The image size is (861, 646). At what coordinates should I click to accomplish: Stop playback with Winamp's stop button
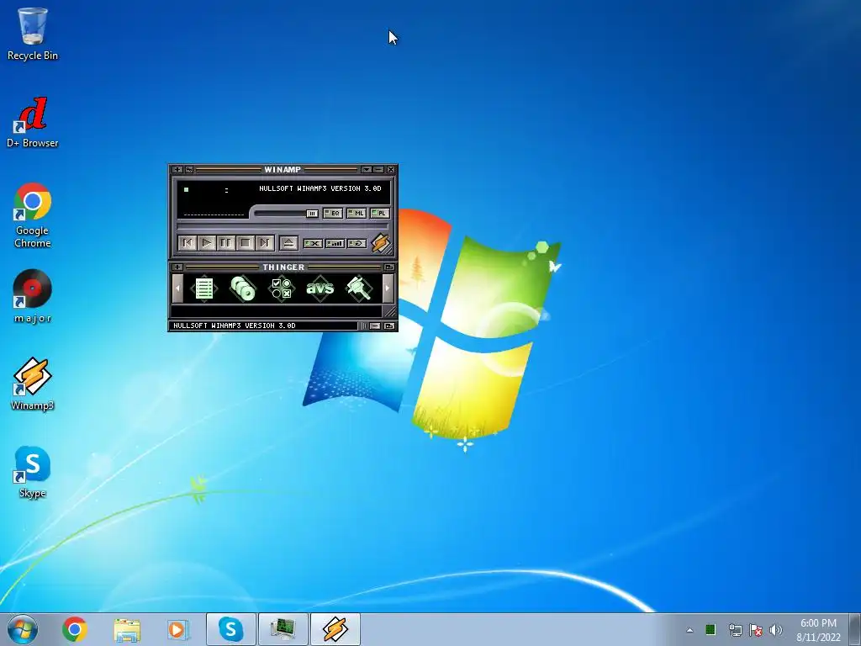[245, 243]
